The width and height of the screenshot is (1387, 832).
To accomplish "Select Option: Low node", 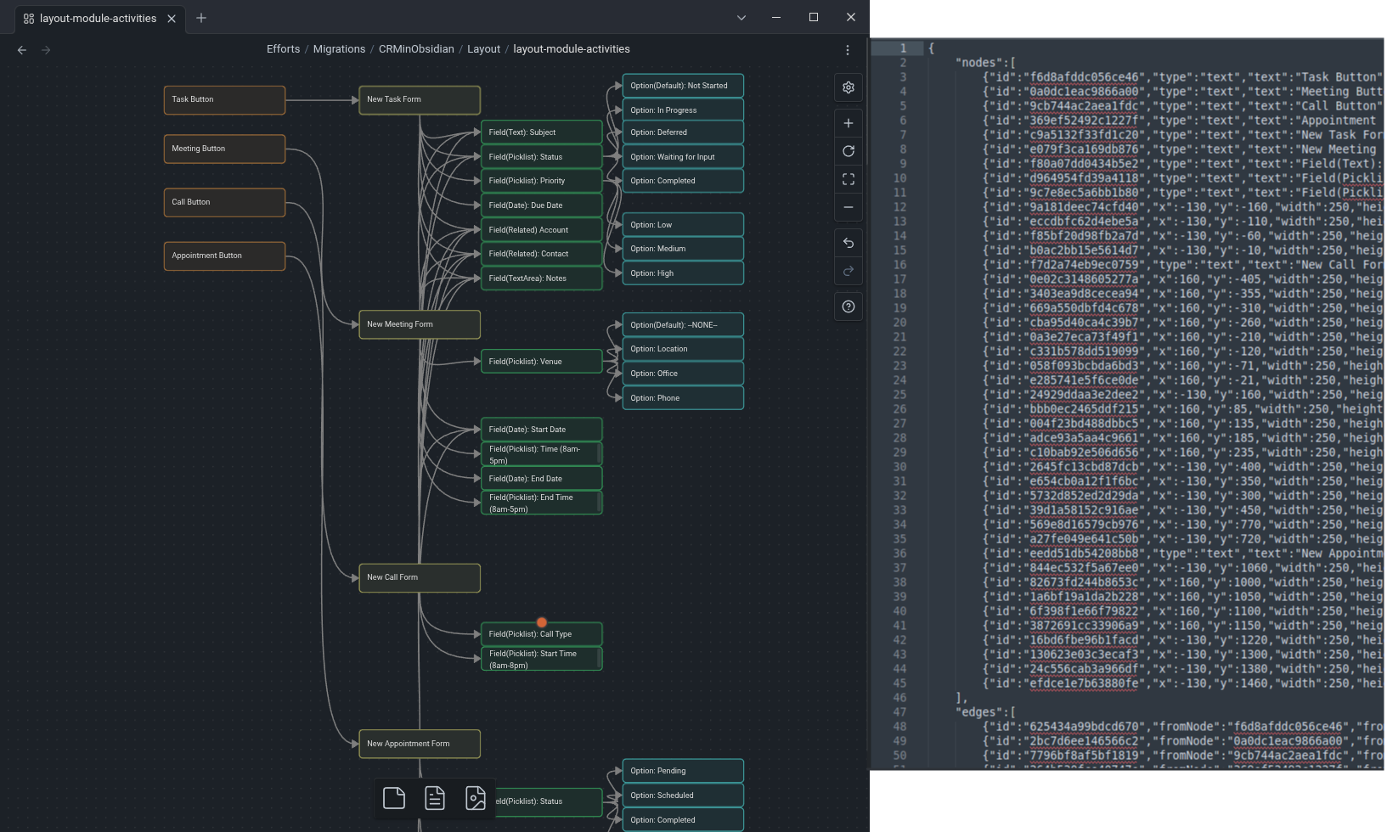I will (683, 225).
